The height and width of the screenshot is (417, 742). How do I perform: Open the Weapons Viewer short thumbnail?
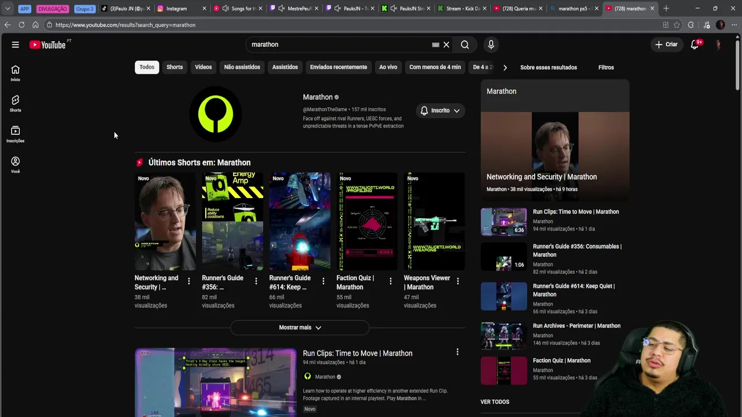pyautogui.click(x=434, y=221)
